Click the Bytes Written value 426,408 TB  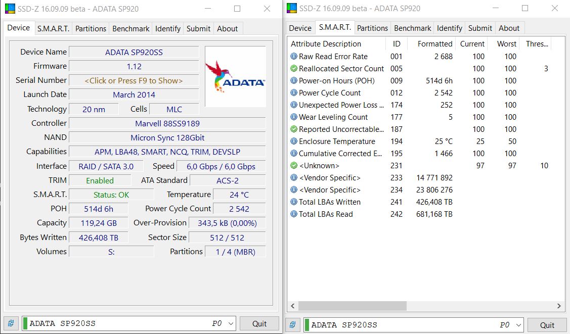tap(99, 238)
